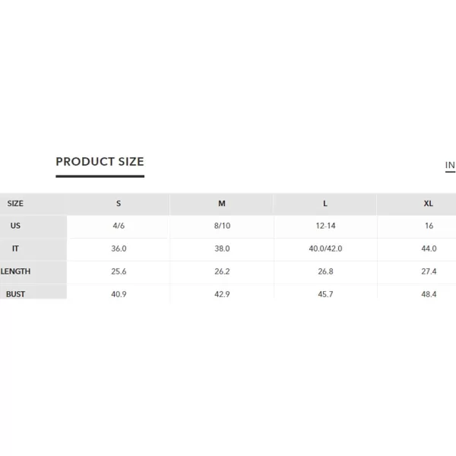
Task: Click the US 12-14 cell
Action: (x=326, y=226)
